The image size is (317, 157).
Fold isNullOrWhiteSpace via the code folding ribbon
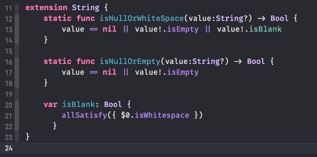tap(17, 29)
